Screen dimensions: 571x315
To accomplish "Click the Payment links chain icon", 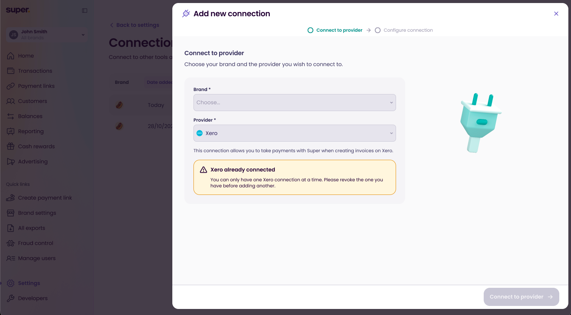I will (11, 86).
